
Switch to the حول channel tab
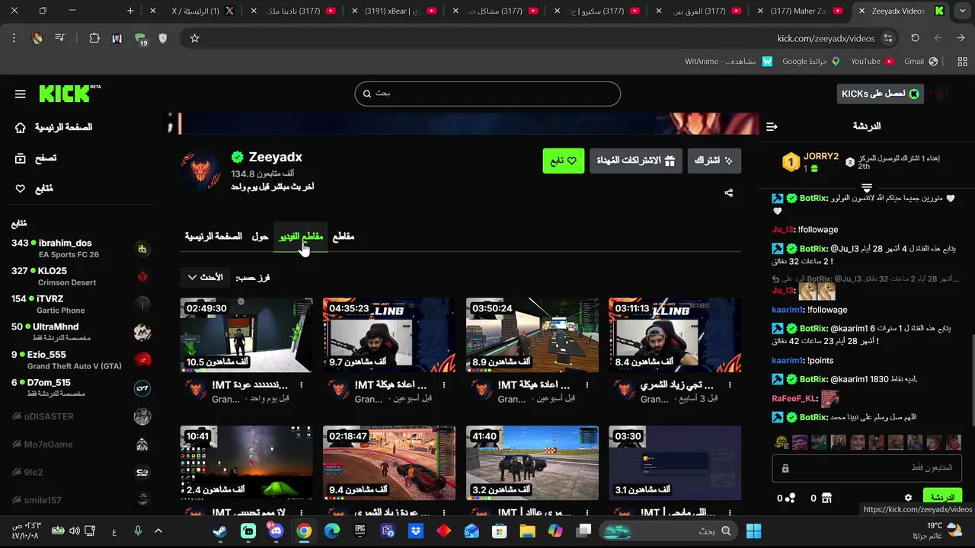click(x=261, y=237)
